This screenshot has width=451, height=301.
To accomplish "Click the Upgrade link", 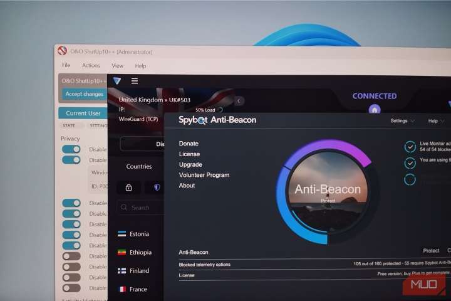I will 190,164.
